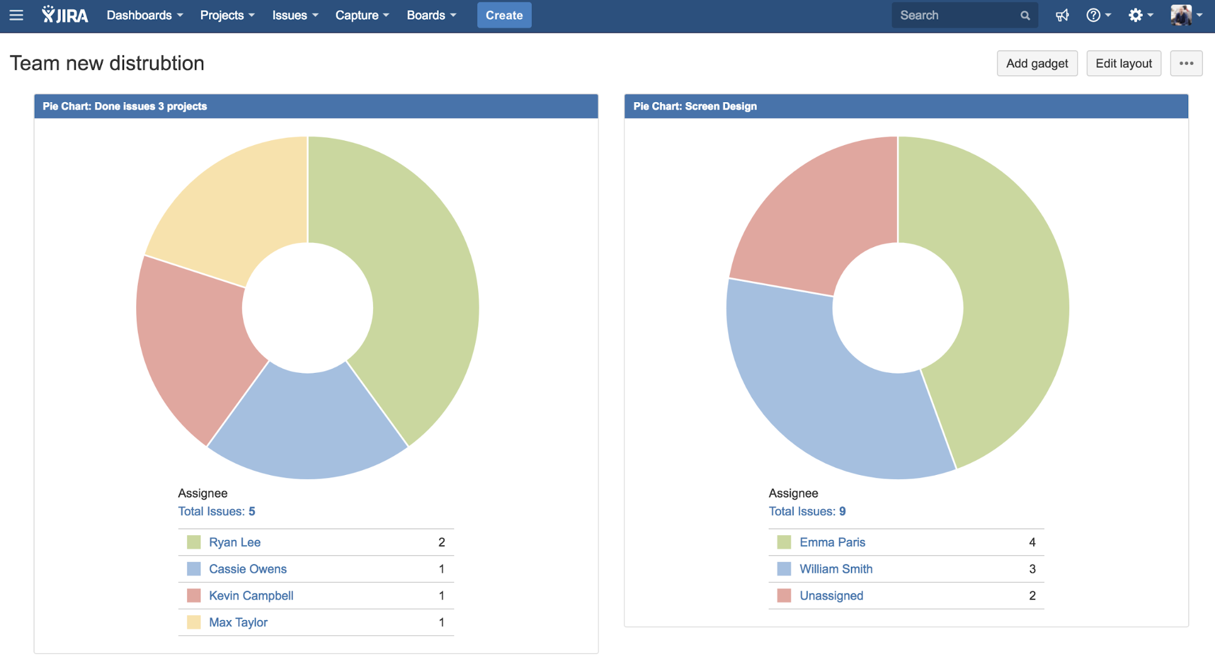Expand the Dashboards dropdown

point(145,15)
